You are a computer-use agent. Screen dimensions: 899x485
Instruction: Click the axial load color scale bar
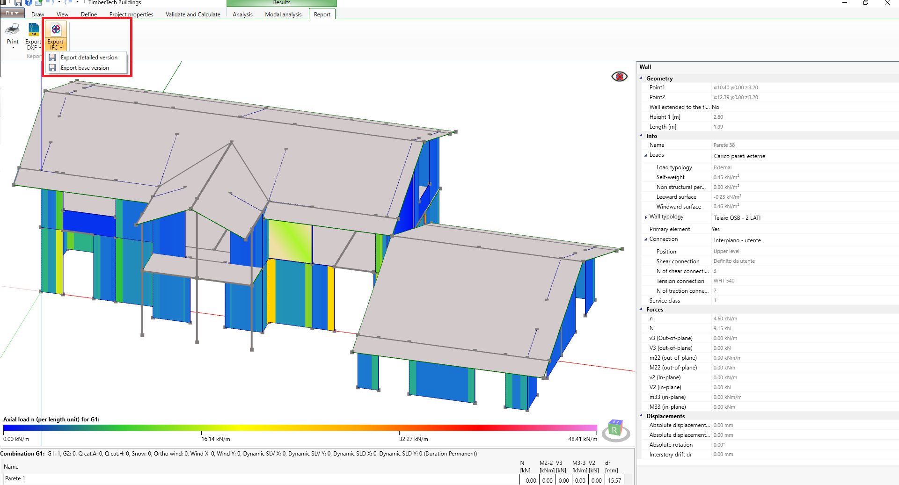click(x=300, y=427)
